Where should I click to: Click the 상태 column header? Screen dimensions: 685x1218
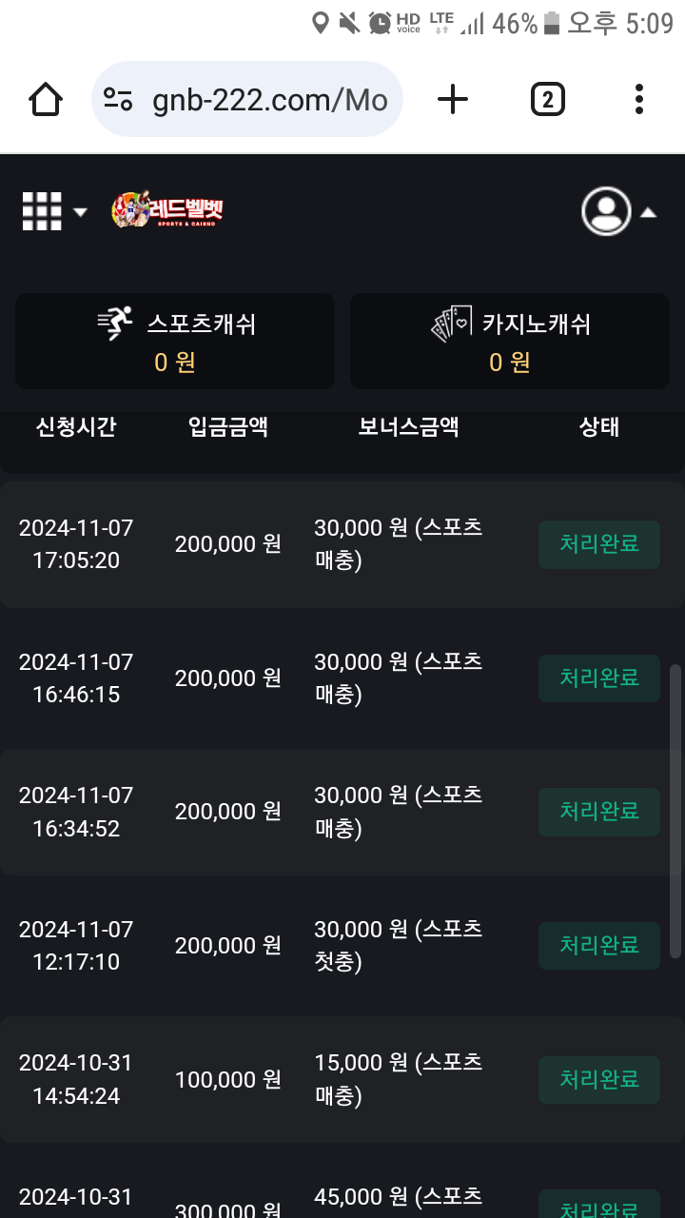click(598, 427)
